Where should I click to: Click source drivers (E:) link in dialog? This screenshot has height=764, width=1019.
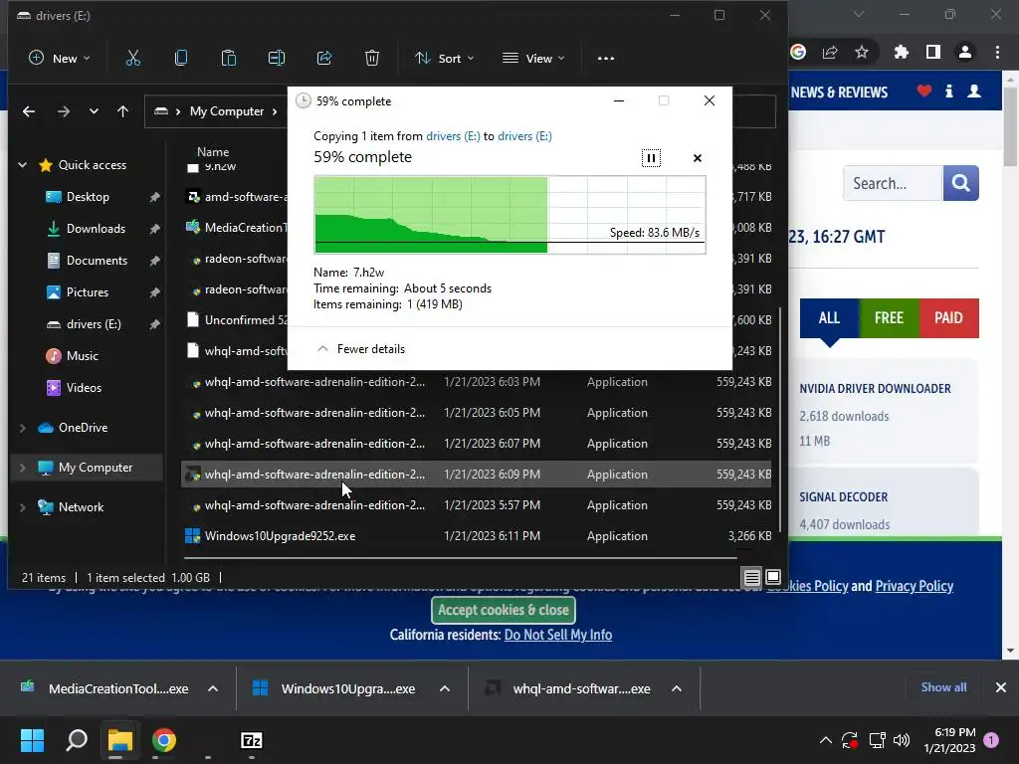pos(453,135)
